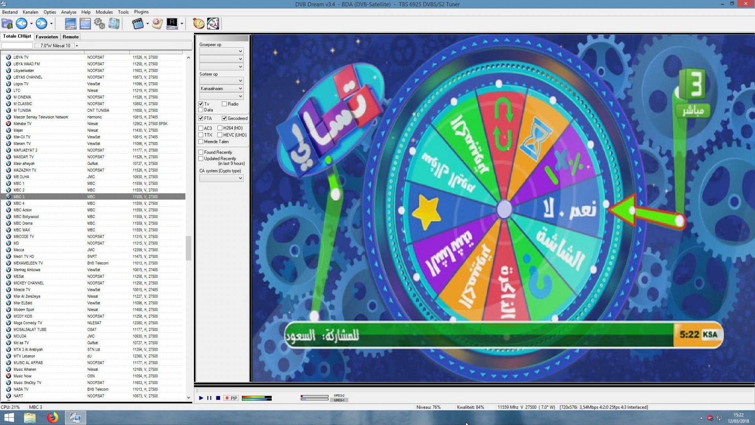
Task: Click the signal meter icon on toolbar
Action: [213, 24]
